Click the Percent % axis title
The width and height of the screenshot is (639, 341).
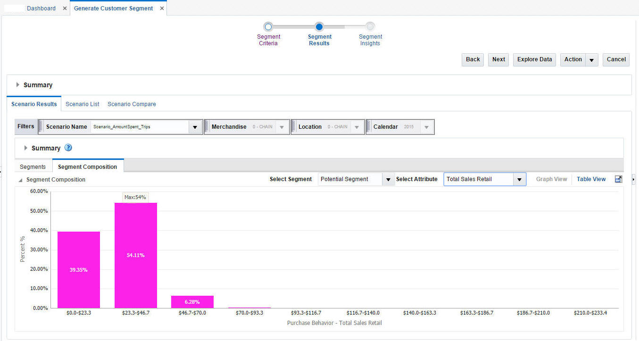pyautogui.click(x=23, y=250)
